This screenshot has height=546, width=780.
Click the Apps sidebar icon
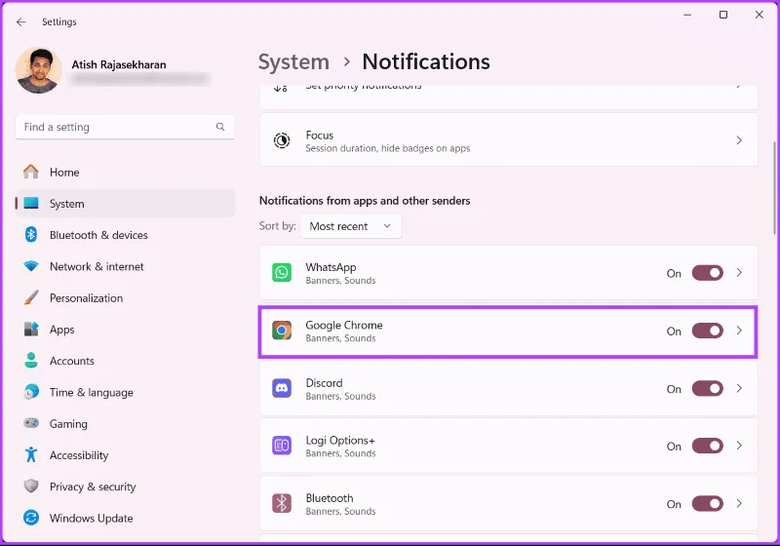31,330
